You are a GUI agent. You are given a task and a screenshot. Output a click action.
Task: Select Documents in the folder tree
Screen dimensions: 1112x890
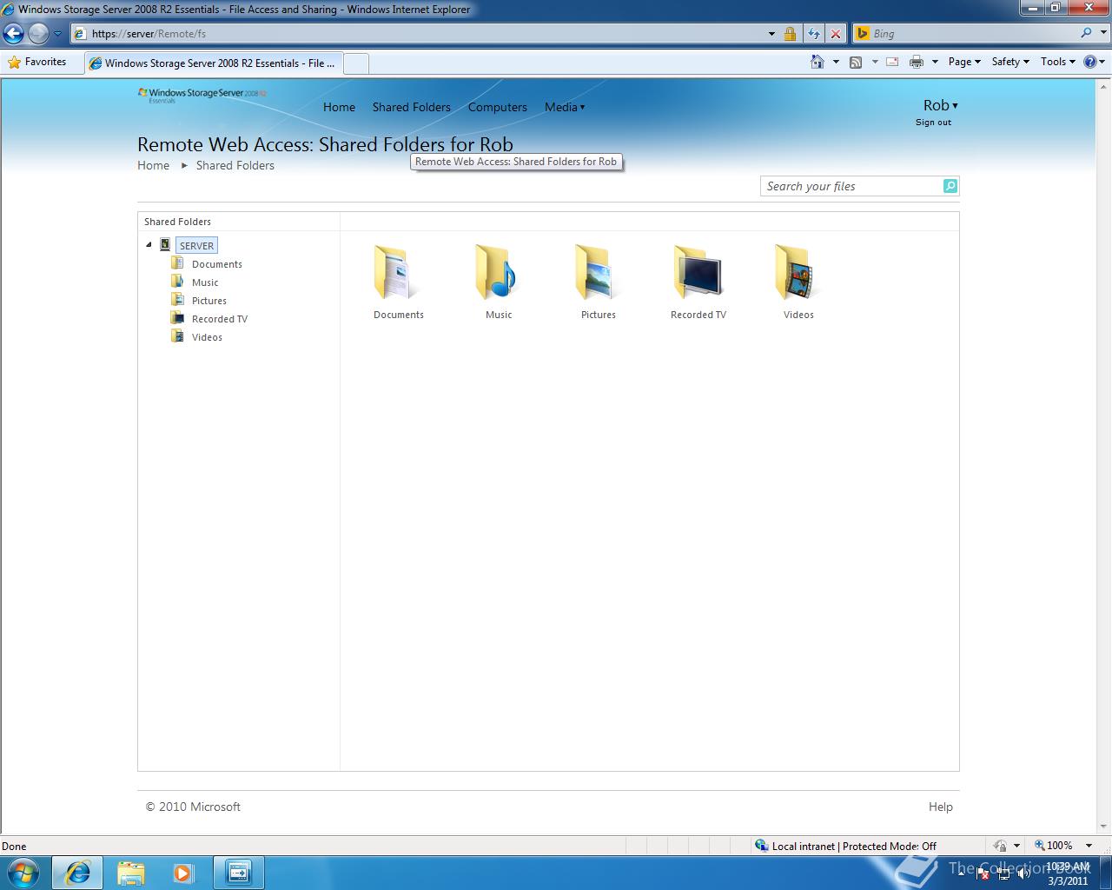click(x=216, y=264)
